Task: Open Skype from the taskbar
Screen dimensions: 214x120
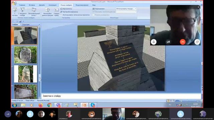Action: (x=93, y=105)
